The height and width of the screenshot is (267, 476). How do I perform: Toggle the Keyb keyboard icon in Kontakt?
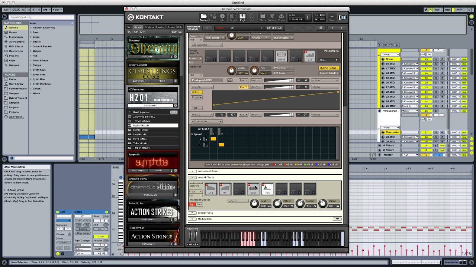tap(242, 17)
